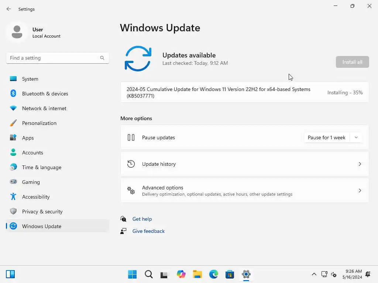Viewport: 378px width, 283px height.
Task: Click the Windows Update sync icon in sidebar
Action: coord(13,226)
